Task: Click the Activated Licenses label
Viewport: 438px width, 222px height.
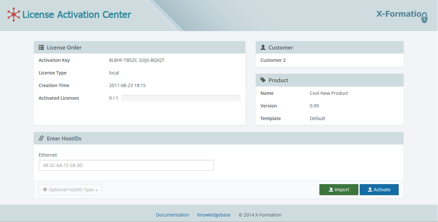Action: (59, 98)
